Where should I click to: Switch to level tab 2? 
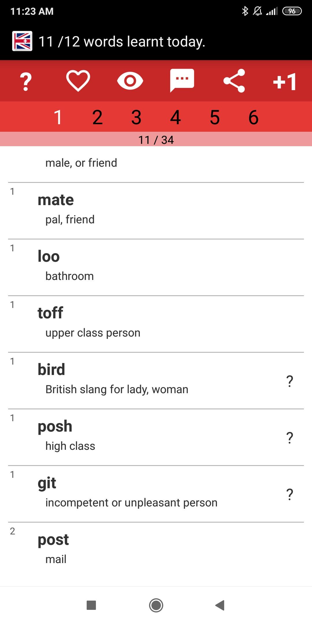coord(97,117)
